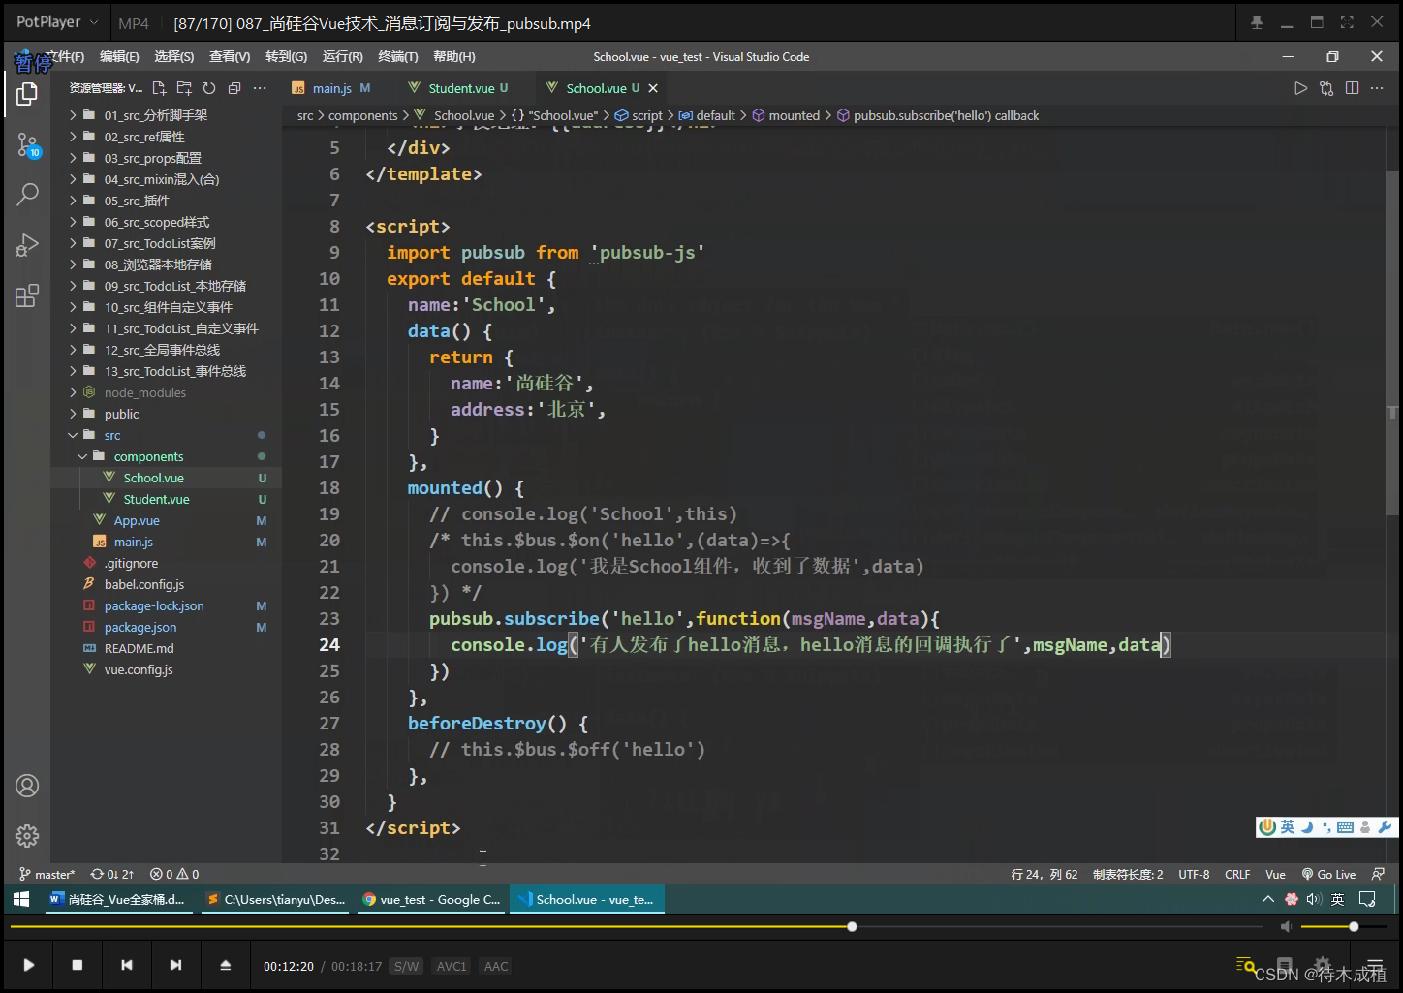Open the Extensions view

tap(27, 295)
